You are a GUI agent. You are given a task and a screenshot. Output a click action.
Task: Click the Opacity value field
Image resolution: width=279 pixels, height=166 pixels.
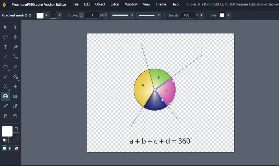tap(188, 15)
